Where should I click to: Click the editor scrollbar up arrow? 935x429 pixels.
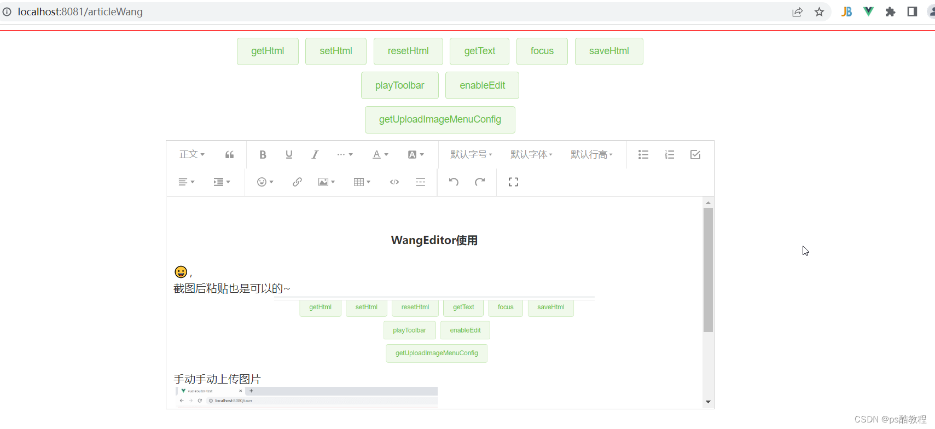(708, 203)
